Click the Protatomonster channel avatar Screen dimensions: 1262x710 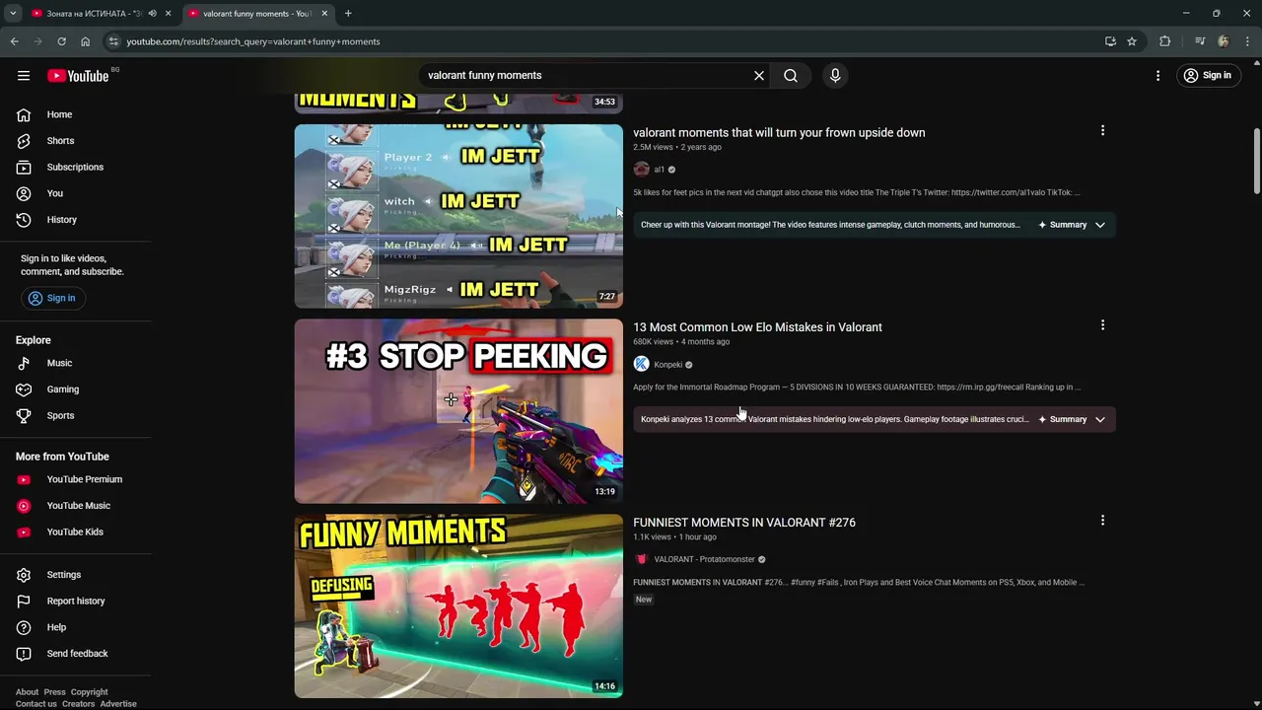(641, 559)
